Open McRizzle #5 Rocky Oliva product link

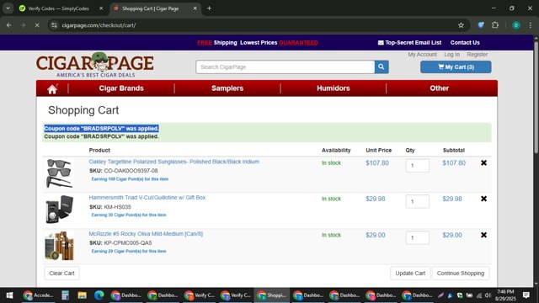(x=146, y=234)
